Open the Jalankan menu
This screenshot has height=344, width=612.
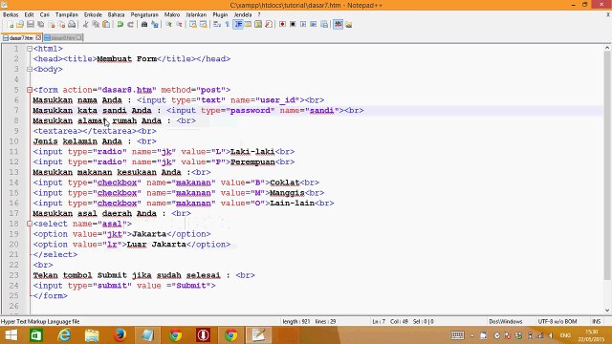196,15
